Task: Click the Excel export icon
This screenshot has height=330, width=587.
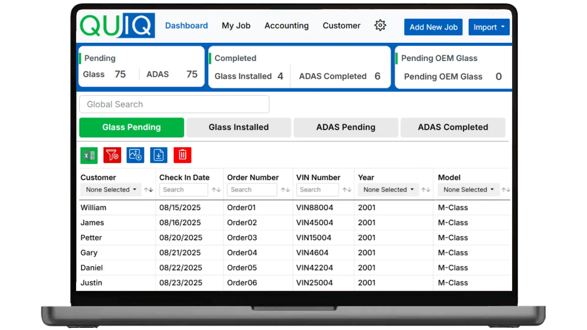Action: pyautogui.click(x=89, y=156)
